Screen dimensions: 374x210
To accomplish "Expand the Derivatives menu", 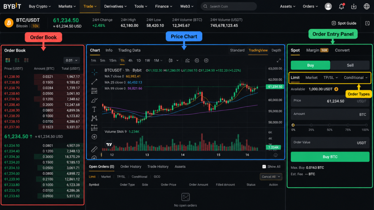I will [x=115, y=7].
